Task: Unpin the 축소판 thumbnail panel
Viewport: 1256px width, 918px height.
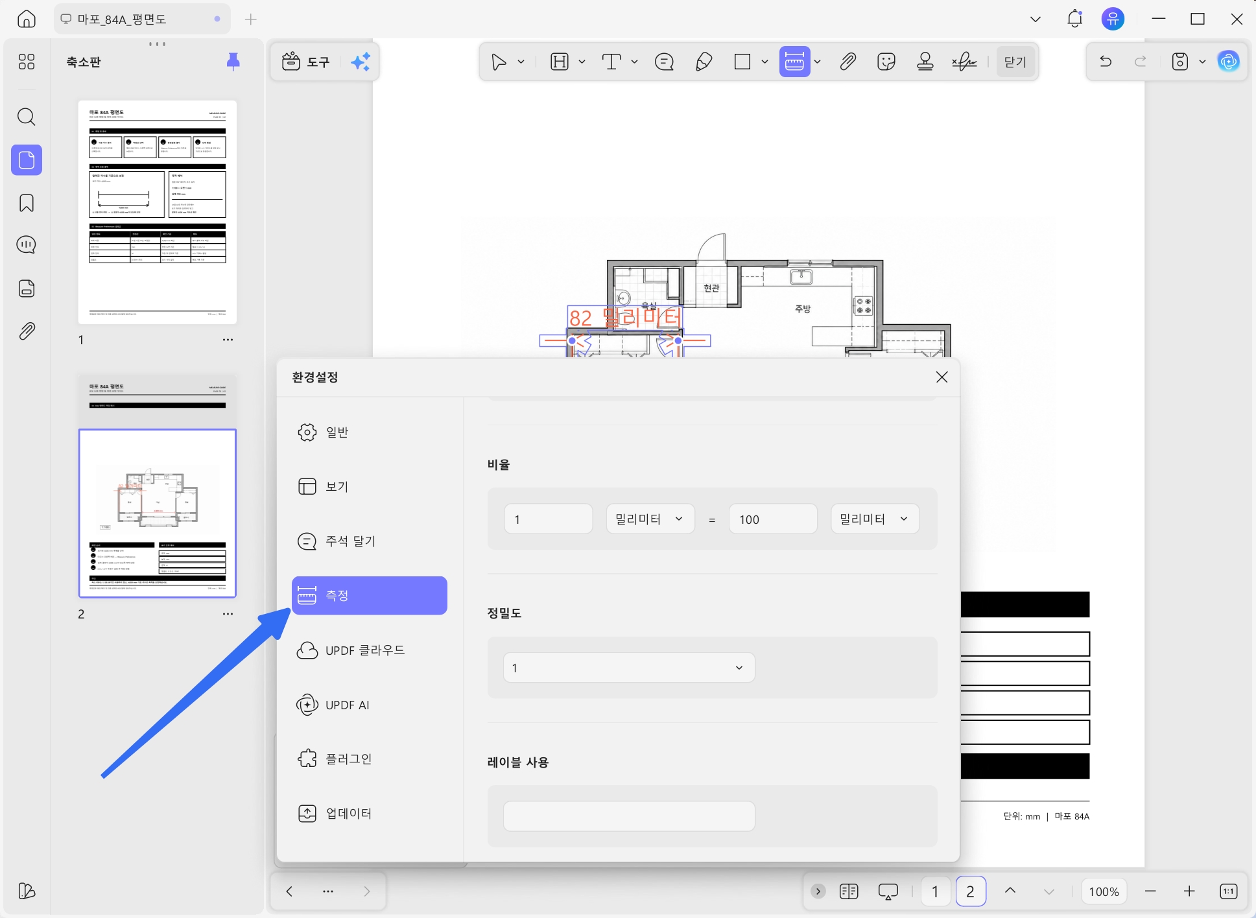Action: (x=233, y=62)
